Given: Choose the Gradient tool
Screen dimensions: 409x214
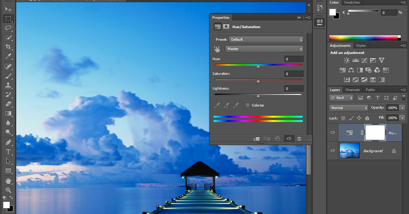Looking at the screenshot, I should pyautogui.click(x=8, y=113).
